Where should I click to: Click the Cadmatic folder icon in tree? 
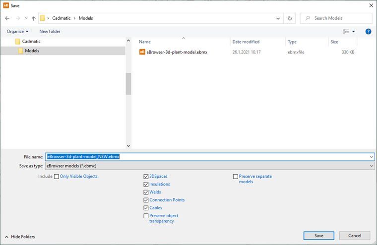(17, 42)
